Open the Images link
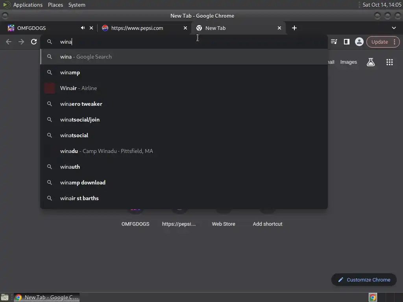Screen dimensions: 403x302 coord(349,62)
